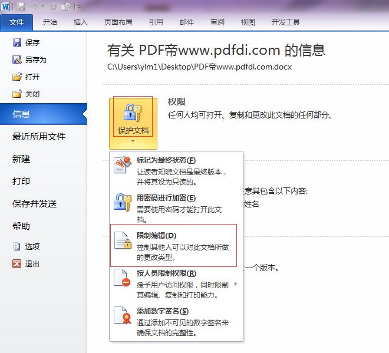
Task: Choose 标记为最终状态(F) menu entry
Action: click(x=176, y=170)
